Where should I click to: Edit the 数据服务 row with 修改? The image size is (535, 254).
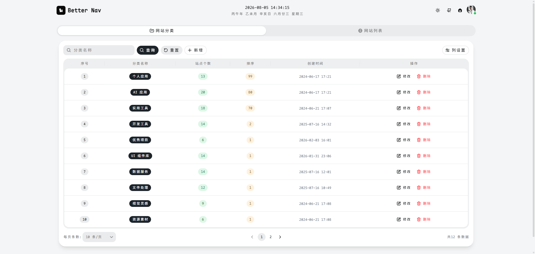[404, 172]
